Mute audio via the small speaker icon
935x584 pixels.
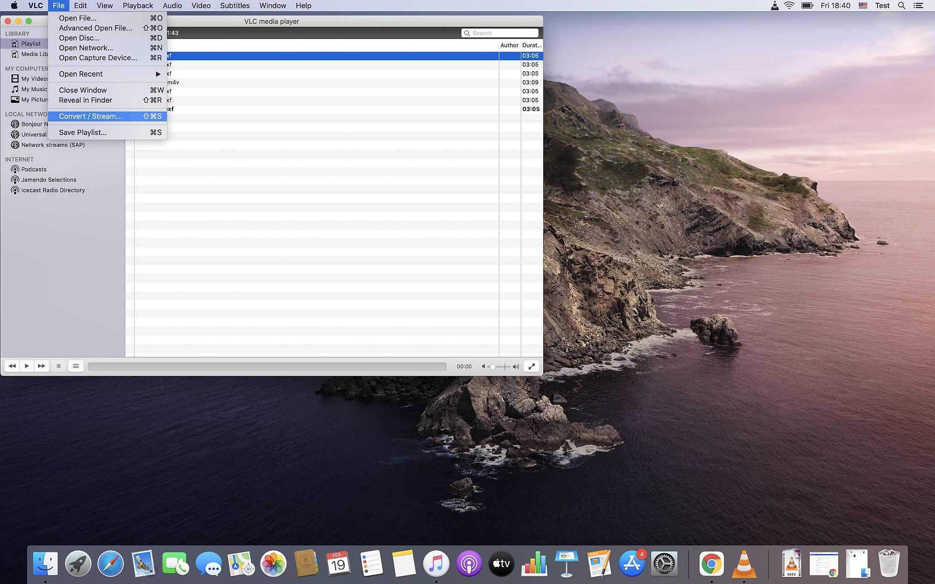coord(484,367)
